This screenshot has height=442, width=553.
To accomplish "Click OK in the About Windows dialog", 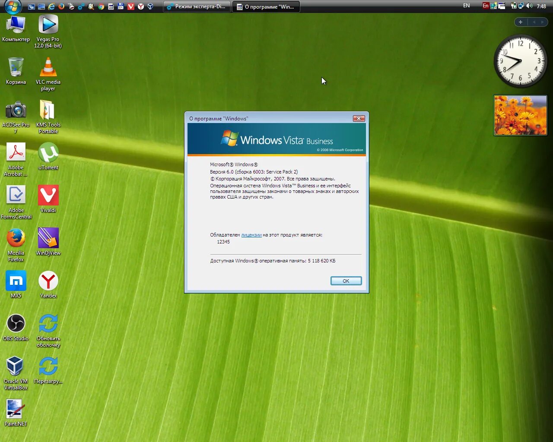I will coord(346,281).
